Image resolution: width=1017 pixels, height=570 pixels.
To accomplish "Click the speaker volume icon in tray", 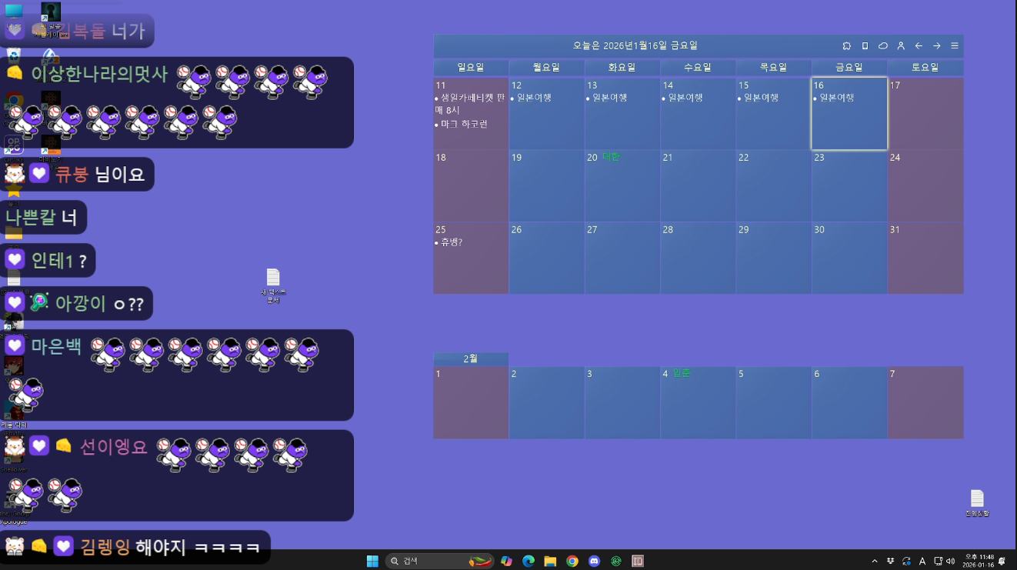I will click(x=951, y=562).
